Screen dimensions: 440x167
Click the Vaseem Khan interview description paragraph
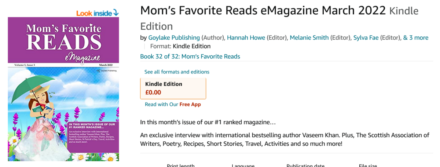point(284,139)
